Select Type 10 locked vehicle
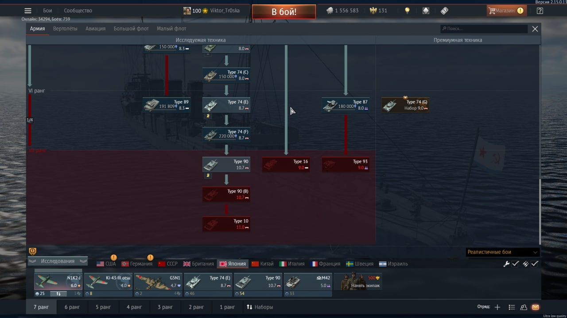 point(226,224)
